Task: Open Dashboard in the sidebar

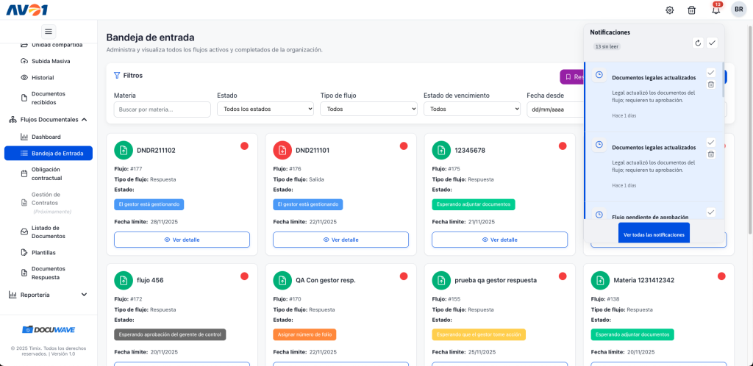Action: pos(46,137)
